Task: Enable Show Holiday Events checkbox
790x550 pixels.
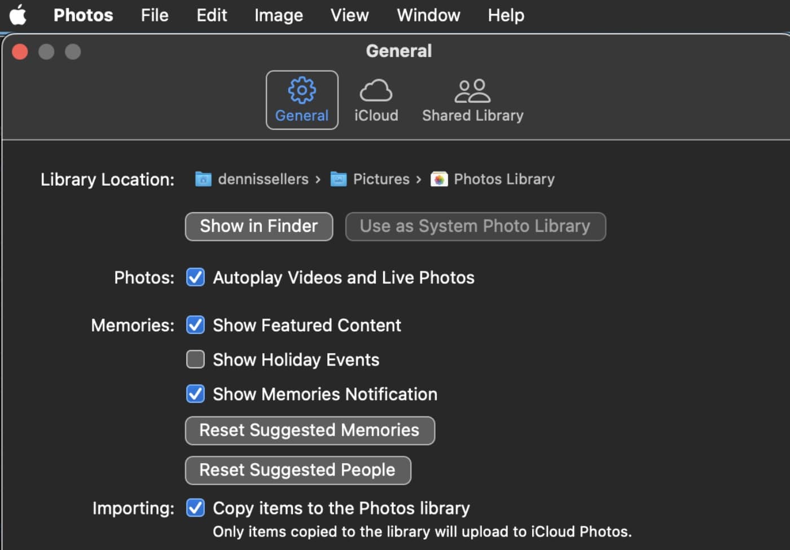Action: pos(195,359)
